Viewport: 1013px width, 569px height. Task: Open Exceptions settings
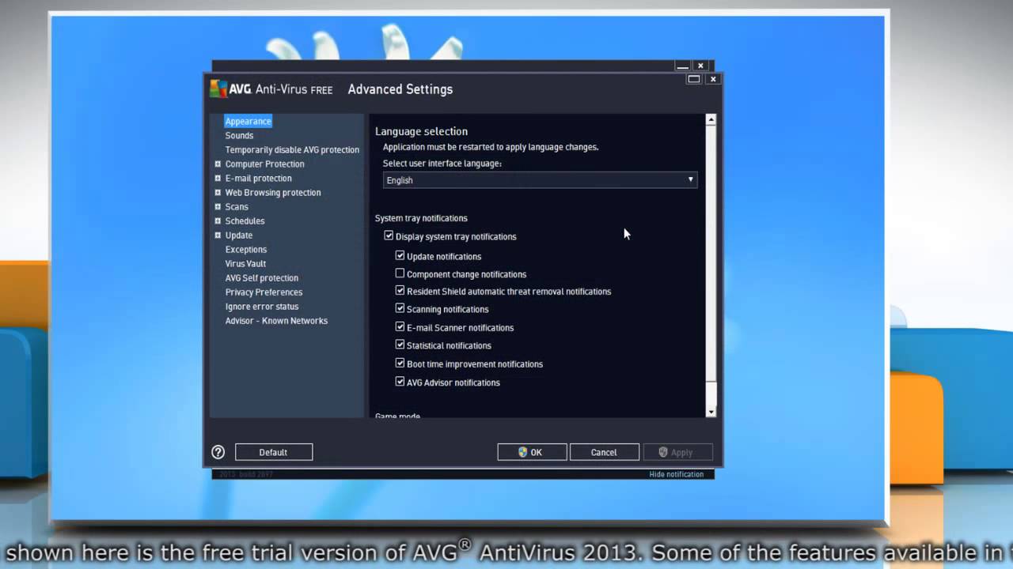246,249
